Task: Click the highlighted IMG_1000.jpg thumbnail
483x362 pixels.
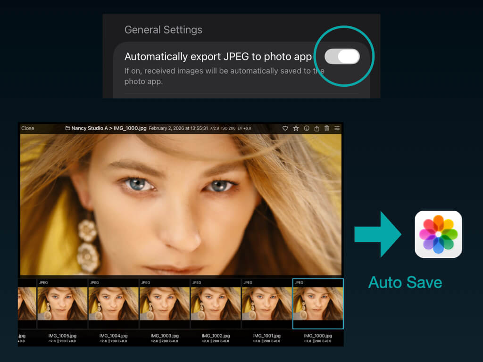Action: 318,304
